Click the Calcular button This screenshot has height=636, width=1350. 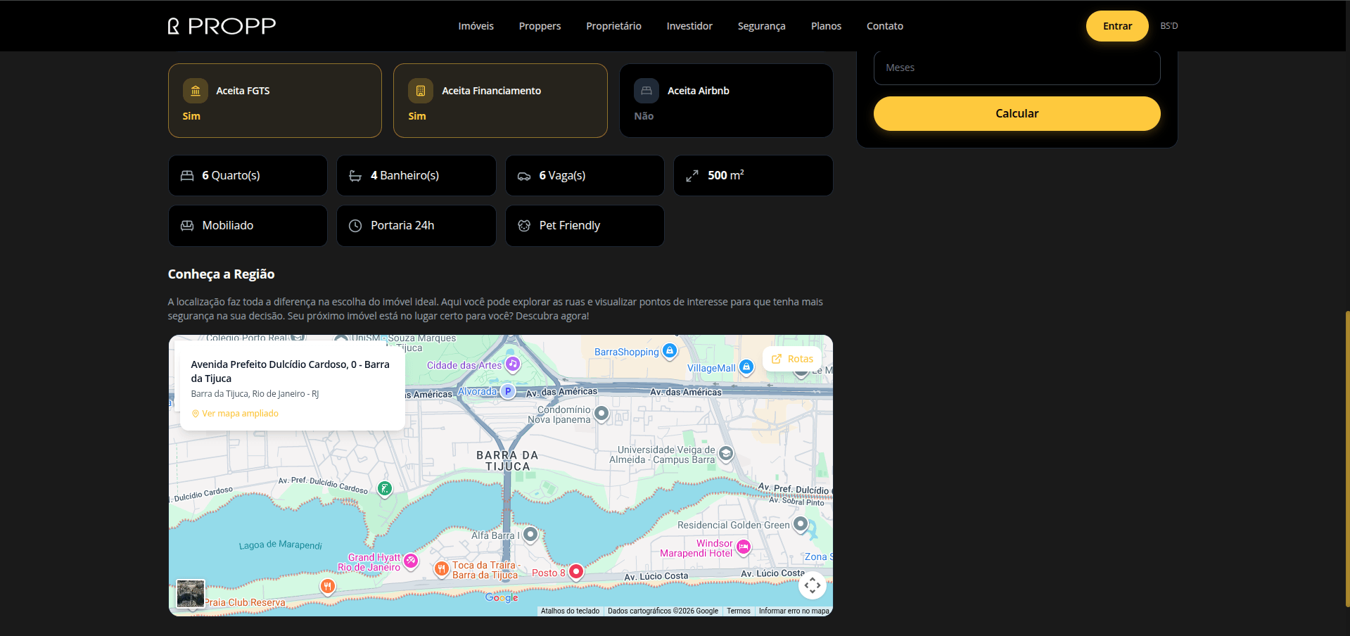[1017, 113]
